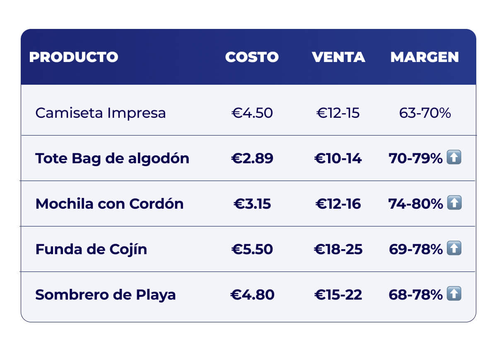Viewport: 497px width, 343px height.
Task: Select the Funda de Cojín product name
Action: (91, 249)
